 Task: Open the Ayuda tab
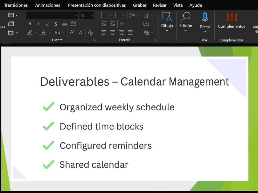[196, 5]
